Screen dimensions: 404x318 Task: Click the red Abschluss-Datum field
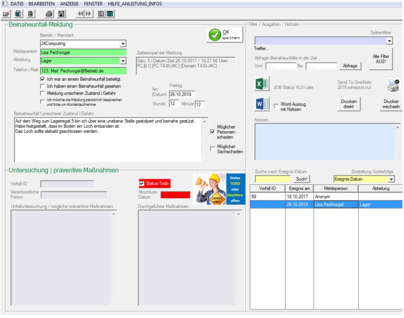tap(175, 195)
